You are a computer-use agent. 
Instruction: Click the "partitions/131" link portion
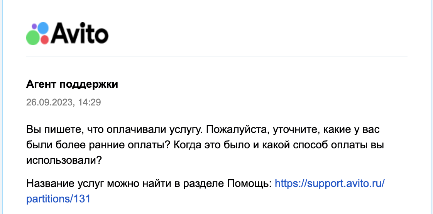(58, 199)
